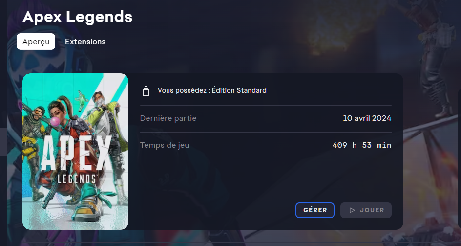Viewport: 461px width, 246px height.
Task: Click the GÉRER button
Action: coord(315,210)
